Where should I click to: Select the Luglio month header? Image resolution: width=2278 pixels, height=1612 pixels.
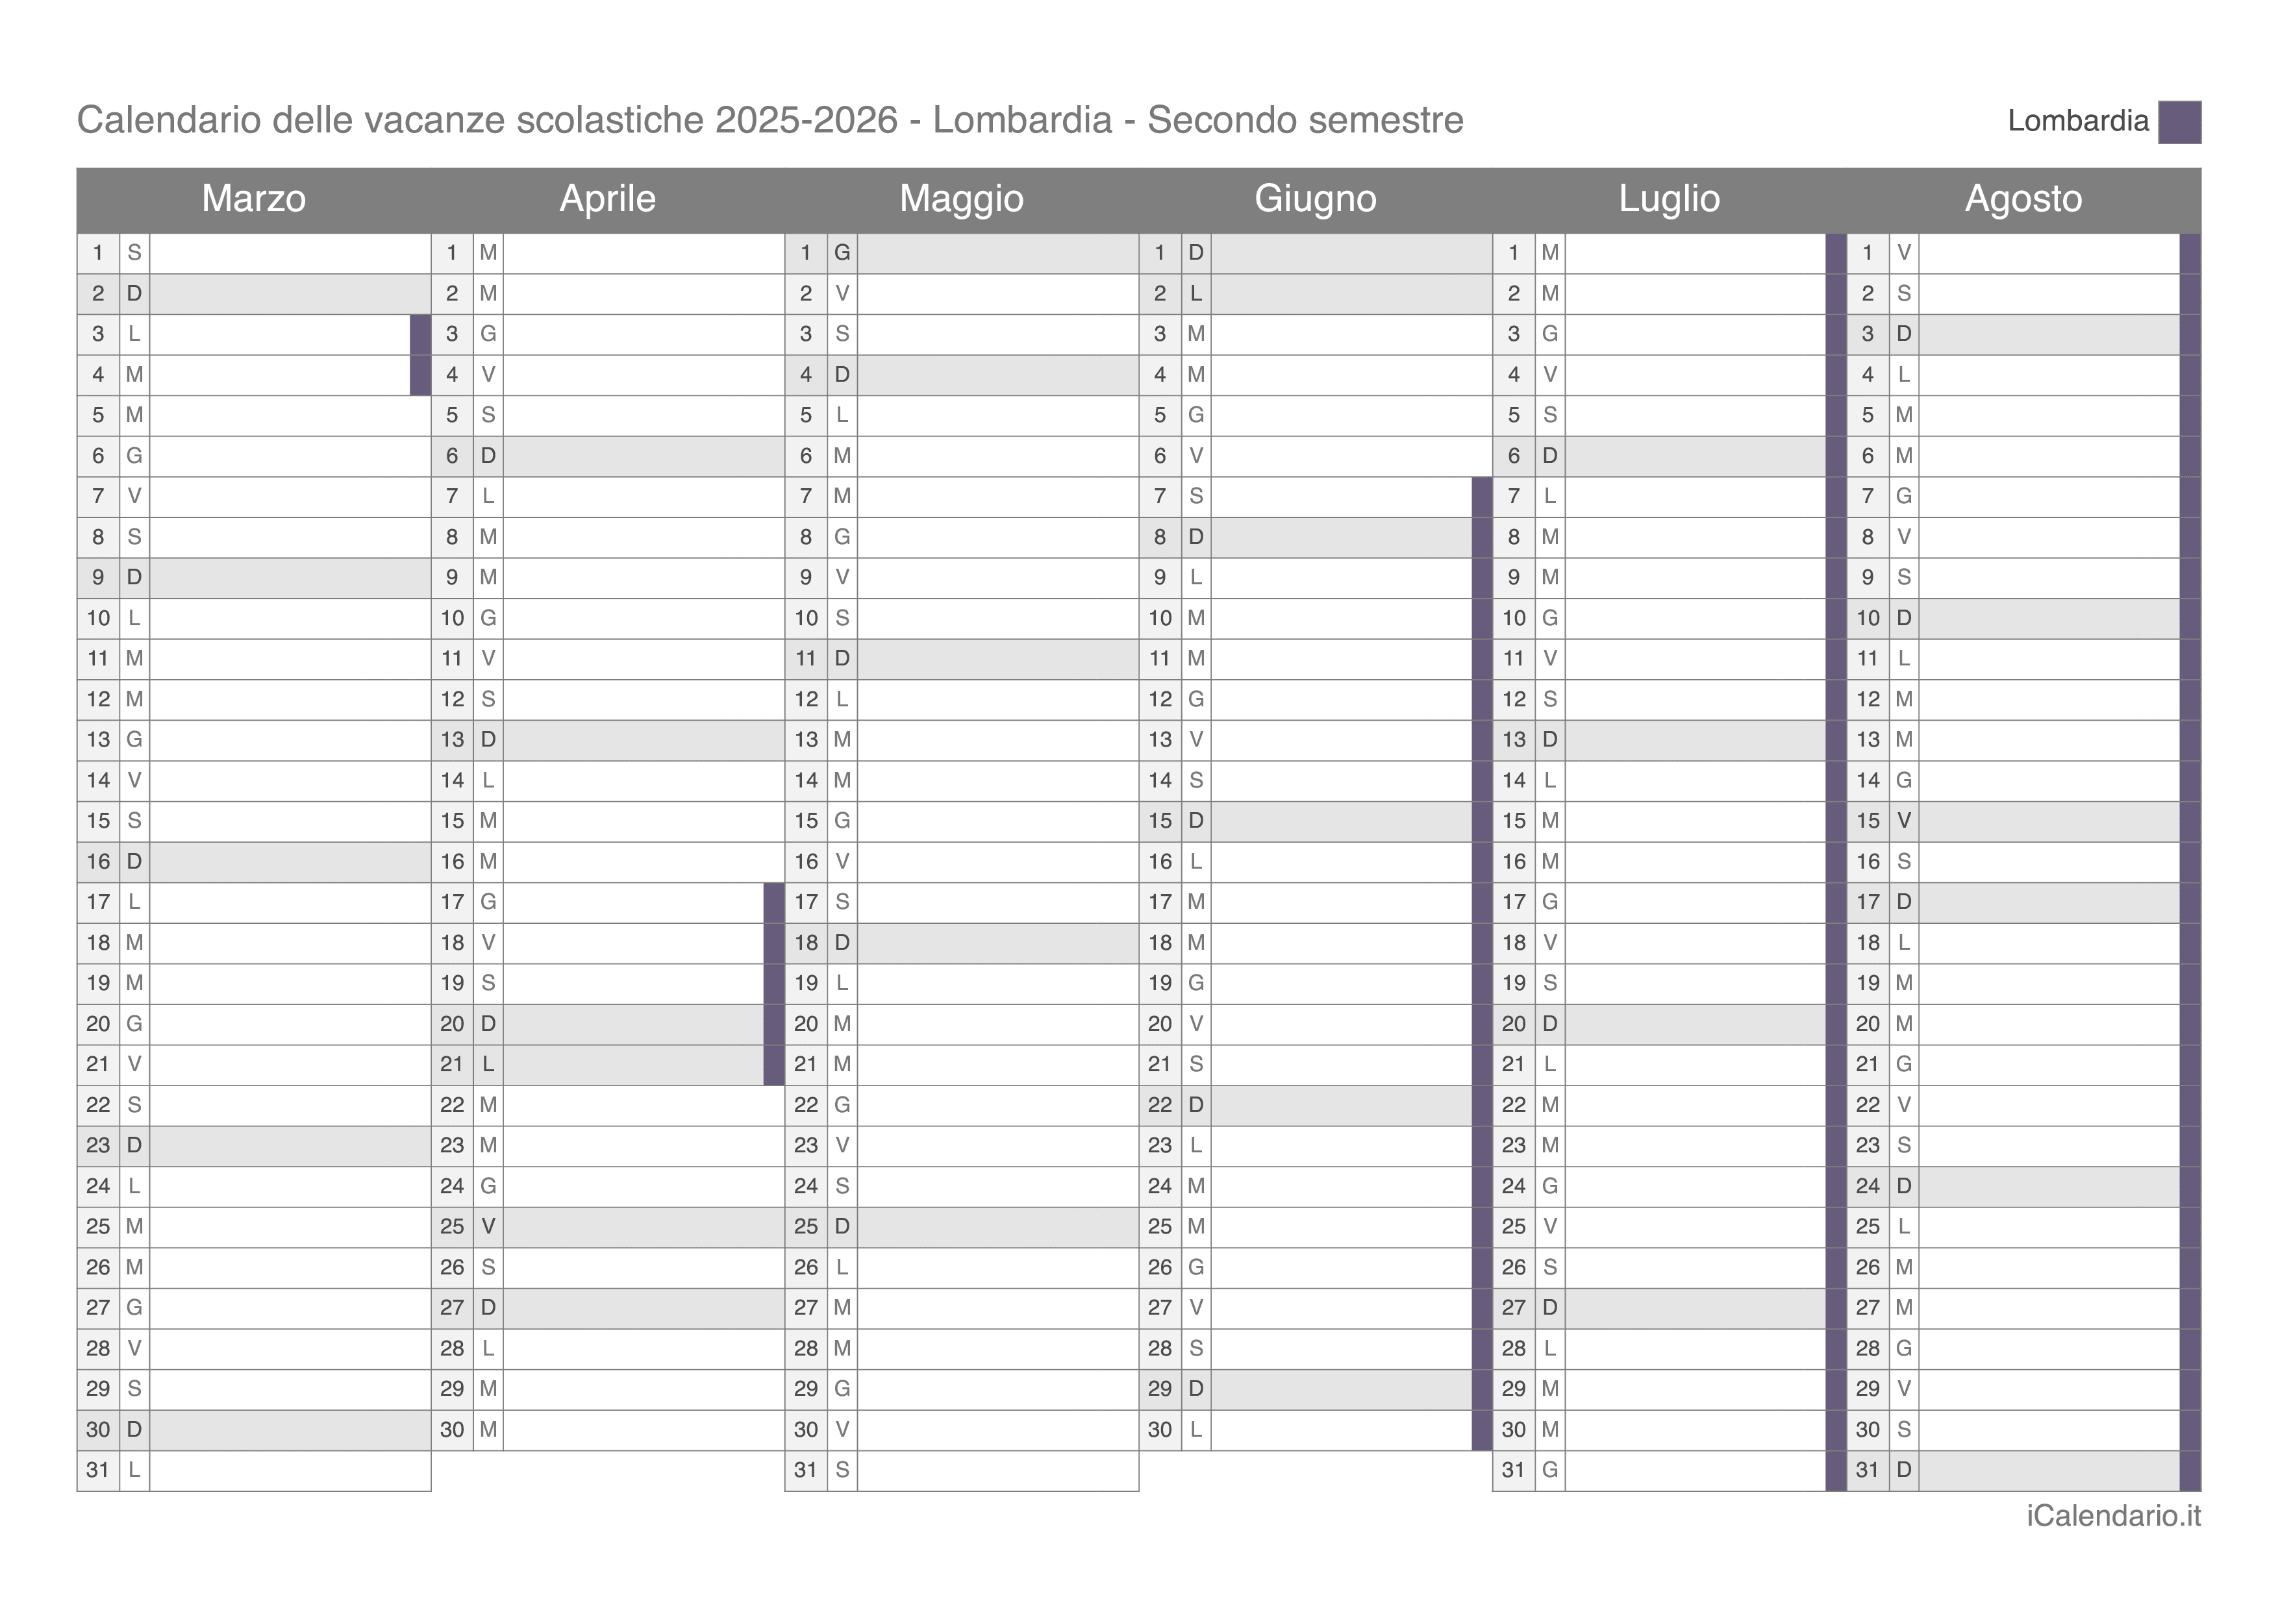(1670, 199)
